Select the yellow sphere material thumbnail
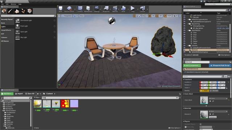The image size is (232, 130). [38, 104]
